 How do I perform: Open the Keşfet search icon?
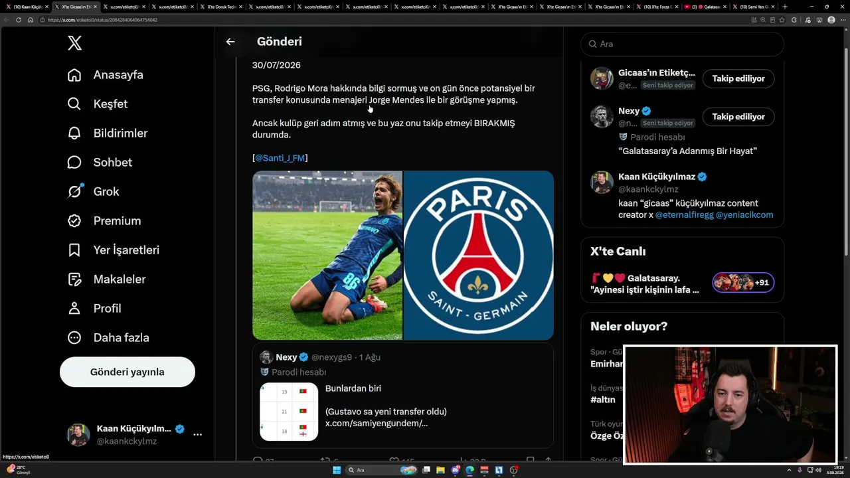(x=74, y=104)
